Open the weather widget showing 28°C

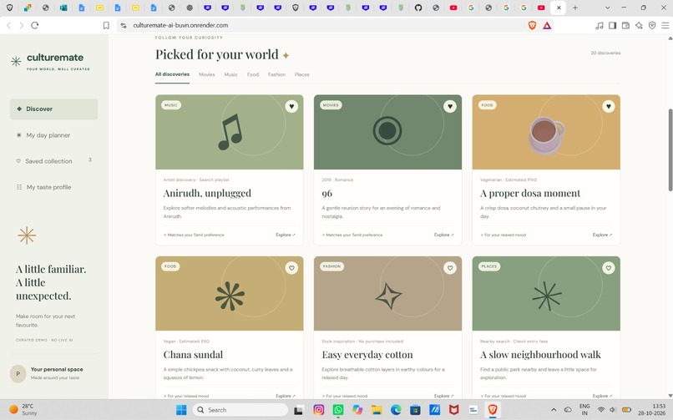23,410
